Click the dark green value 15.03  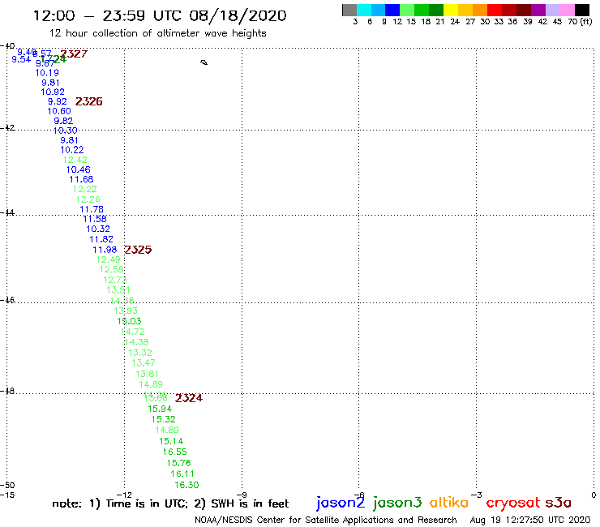click(x=129, y=321)
